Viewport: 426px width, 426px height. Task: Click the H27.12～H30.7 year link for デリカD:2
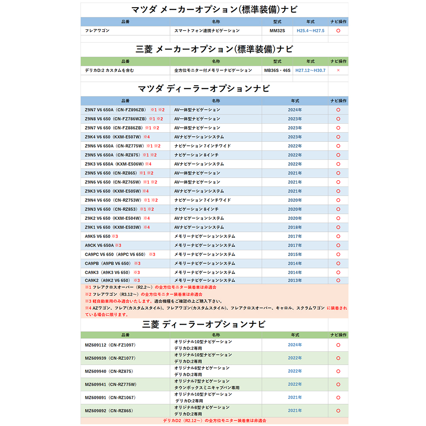(x=310, y=71)
